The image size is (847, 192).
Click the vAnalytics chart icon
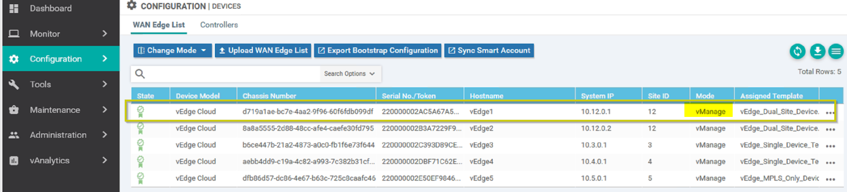coord(14,160)
